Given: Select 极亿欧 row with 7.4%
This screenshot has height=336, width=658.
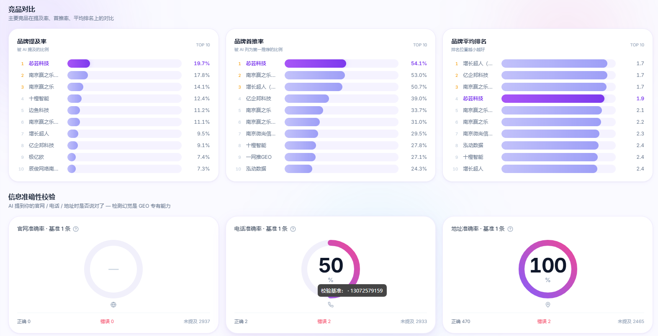Looking at the screenshot, I should click(x=113, y=157).
